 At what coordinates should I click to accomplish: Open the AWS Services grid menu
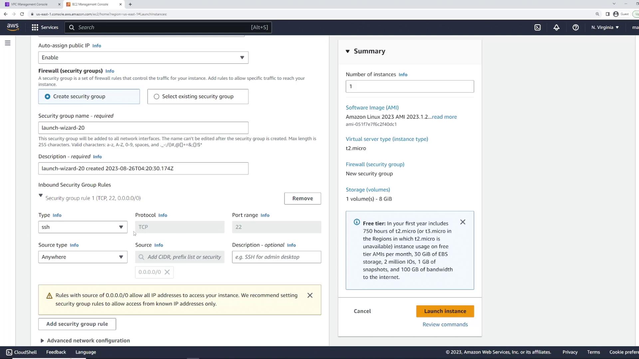pos(45,28)
